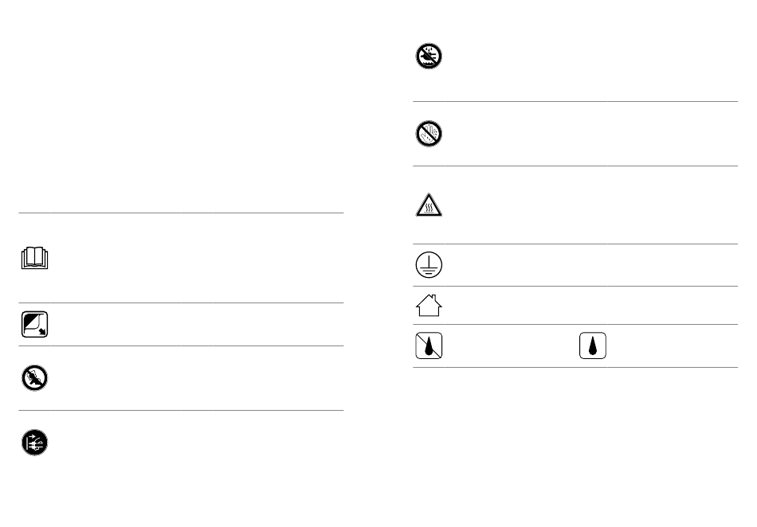Select the do-not-touch hand prohibition icon

point(429,134)
